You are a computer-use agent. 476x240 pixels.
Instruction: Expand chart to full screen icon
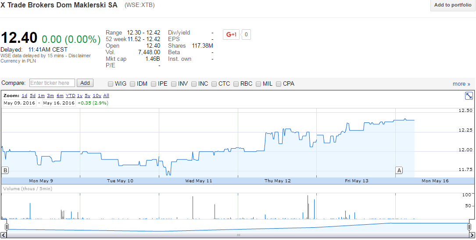[x=469, y=96]
